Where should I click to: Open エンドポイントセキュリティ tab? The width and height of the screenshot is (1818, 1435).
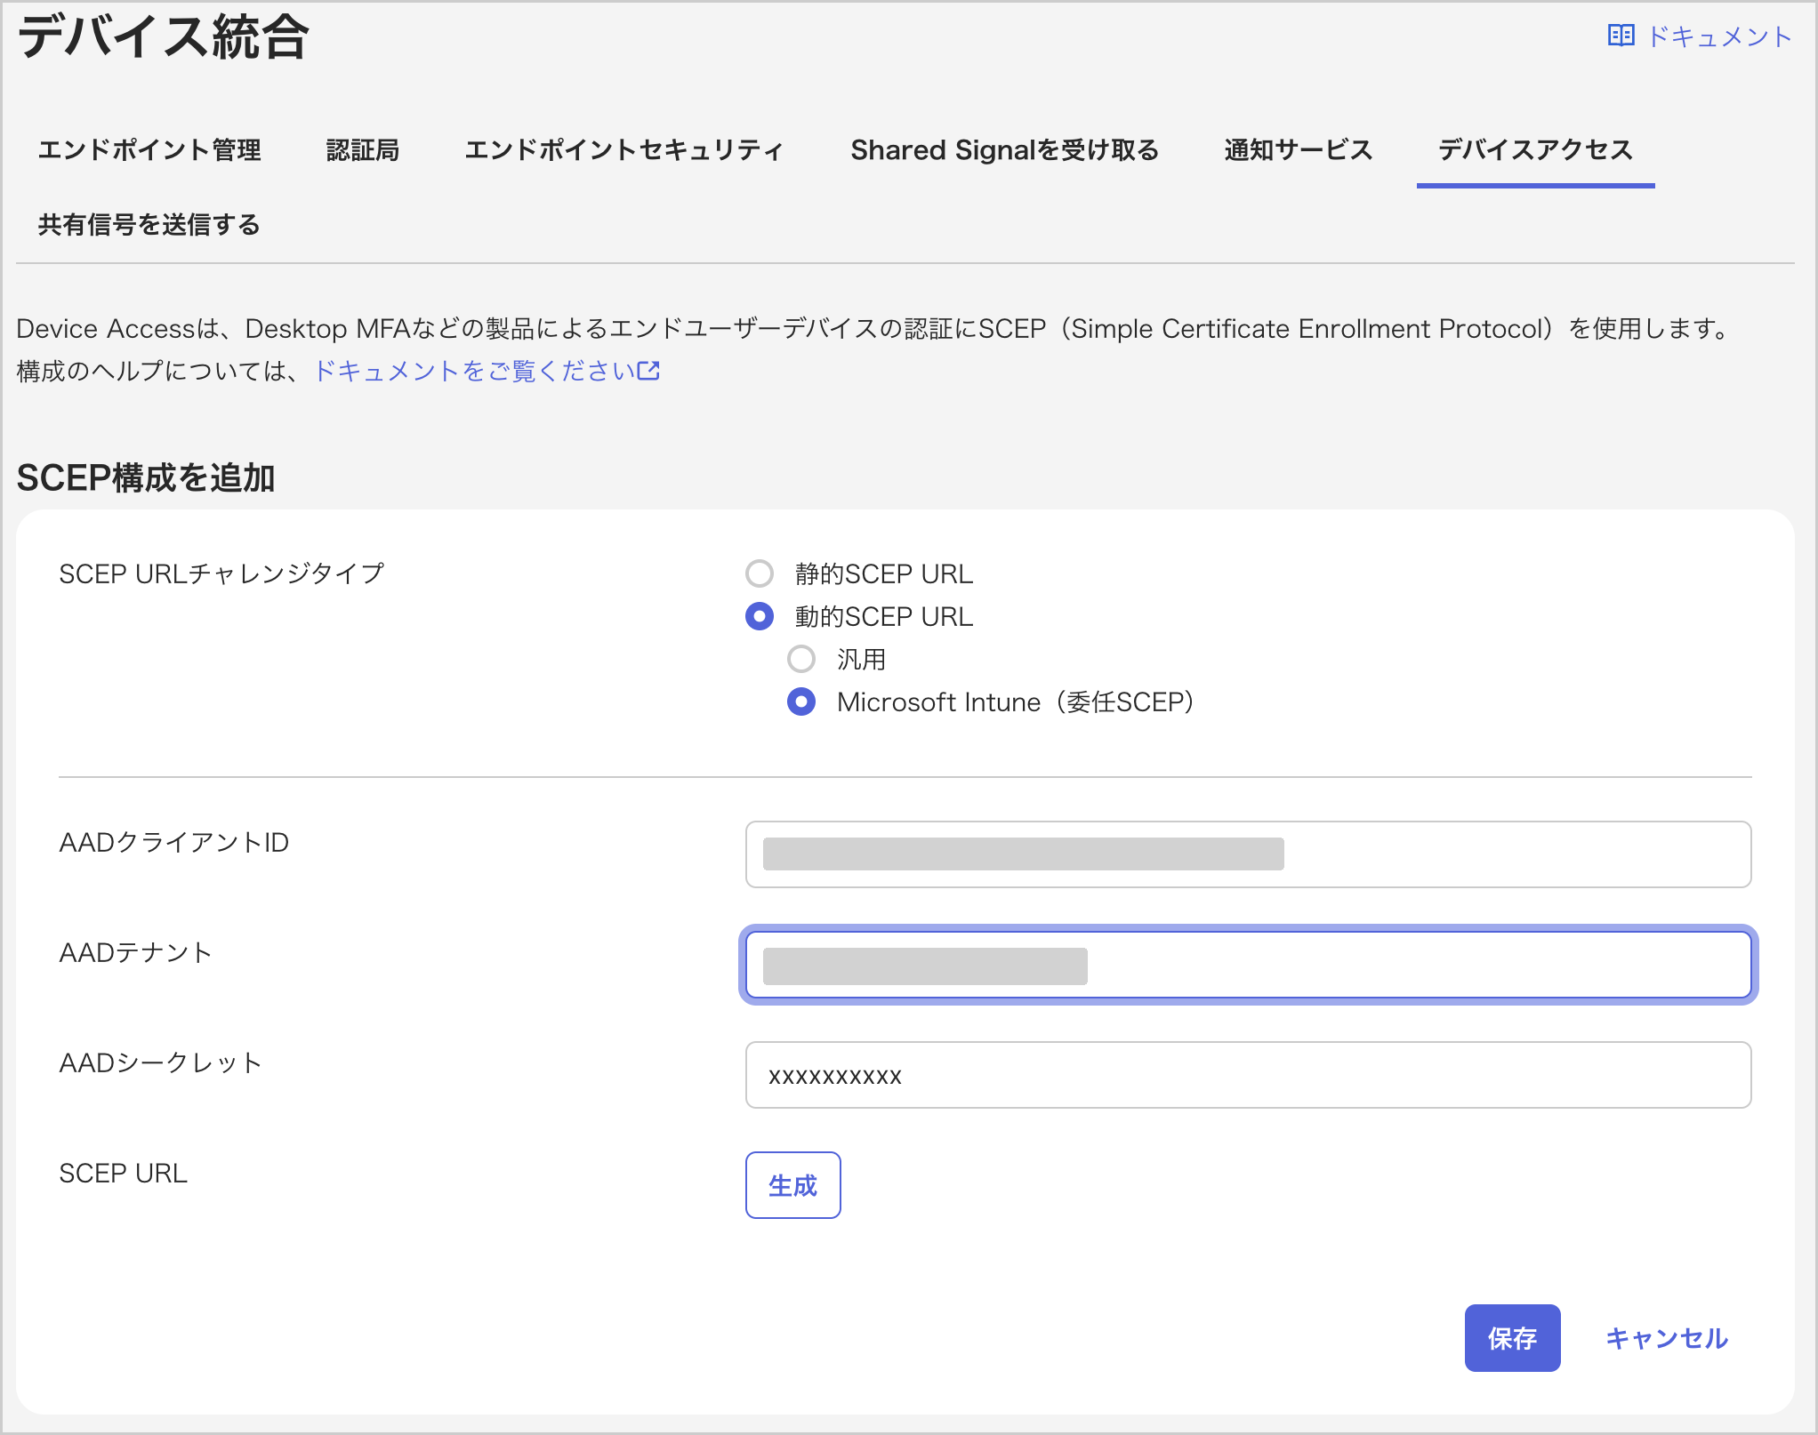623,150
